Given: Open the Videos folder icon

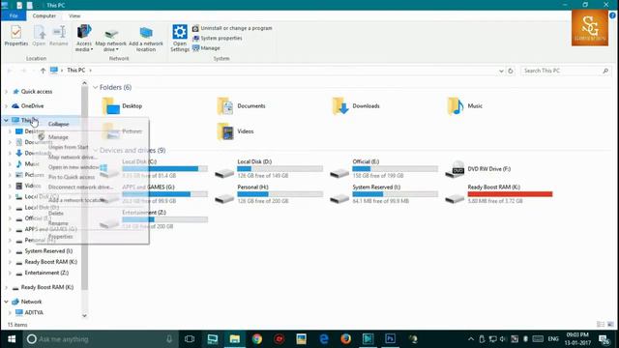Looking at the screenshot, I should pyautogui.click(x=225, y=131).
